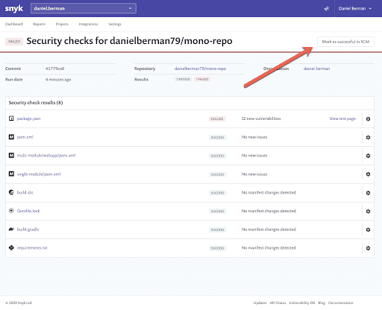Click the Updates footer link
This screenshot has width=382, height=310.
(x=260, y=303)
